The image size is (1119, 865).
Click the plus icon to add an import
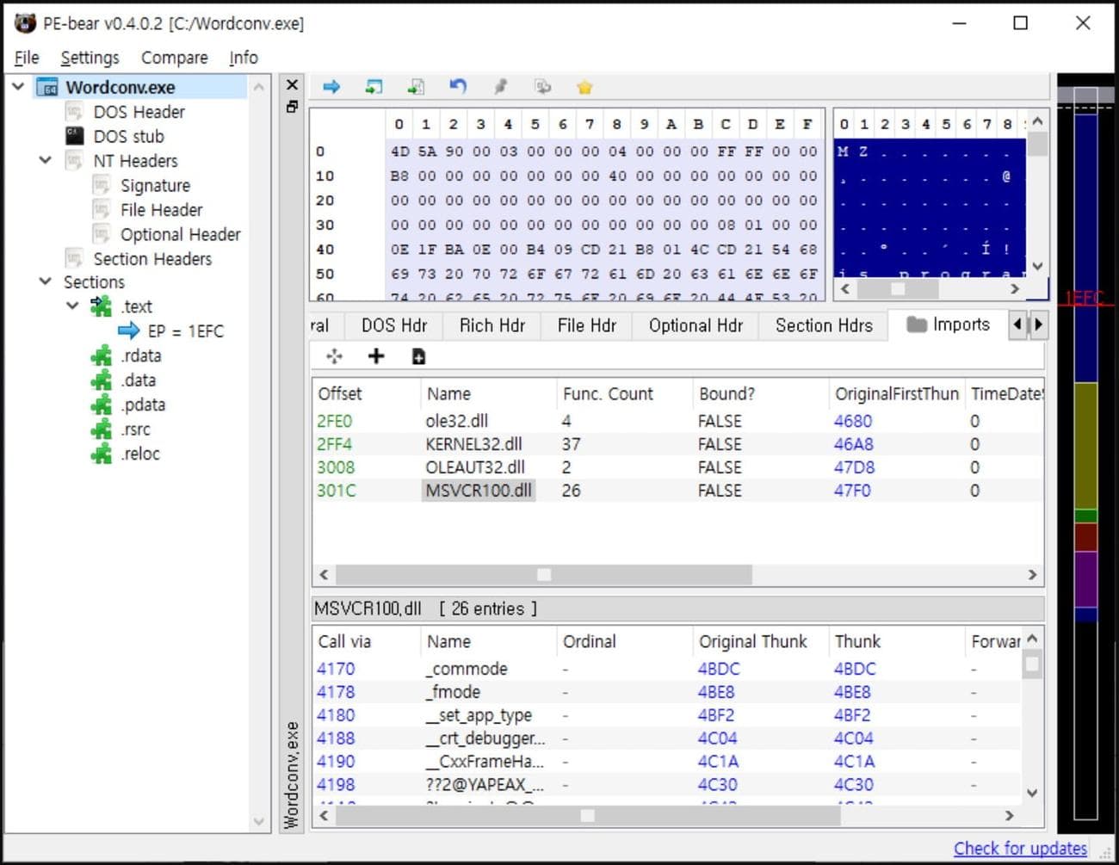[x=376, y=355]
